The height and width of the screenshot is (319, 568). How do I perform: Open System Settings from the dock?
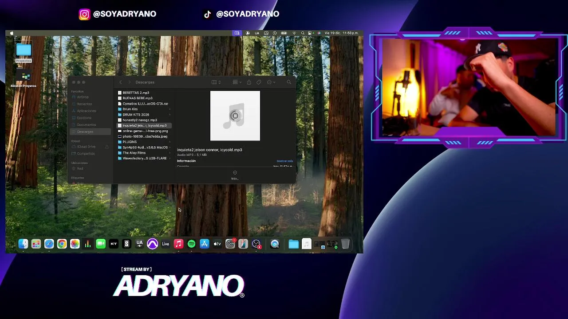(x=230, y=244)
